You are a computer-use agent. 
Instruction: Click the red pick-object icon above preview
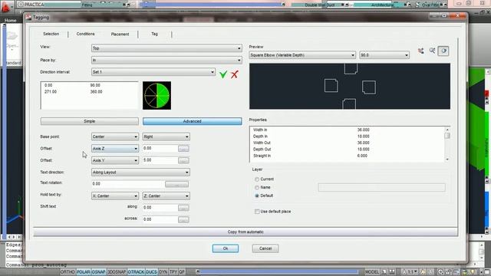coord(421,51)
